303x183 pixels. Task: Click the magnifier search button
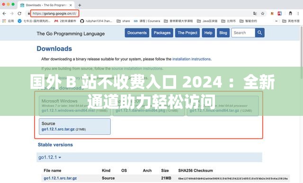point(260,33)
